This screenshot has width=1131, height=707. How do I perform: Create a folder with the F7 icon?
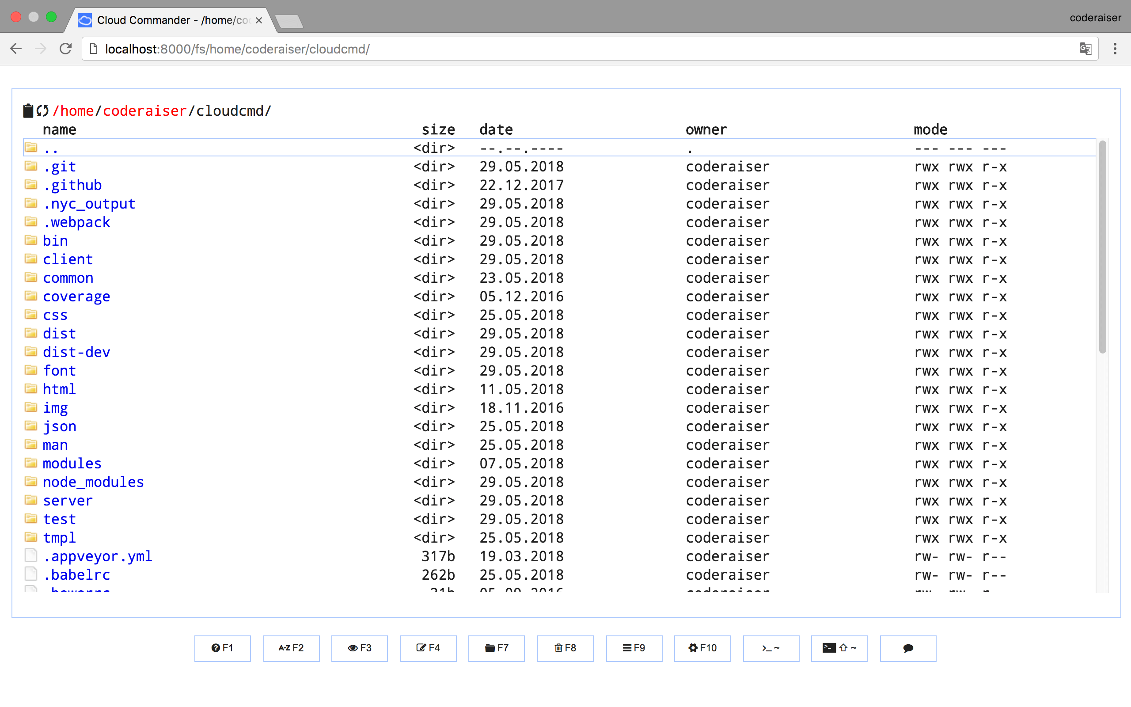coord(496,649)
